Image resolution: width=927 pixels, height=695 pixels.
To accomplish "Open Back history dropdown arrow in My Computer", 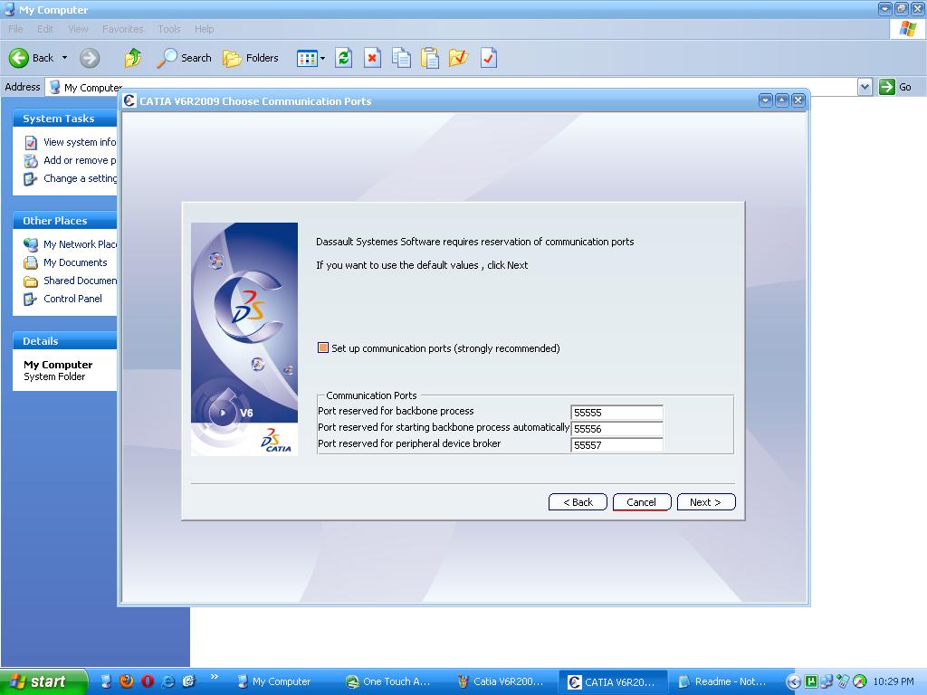I will pos(65,58).
